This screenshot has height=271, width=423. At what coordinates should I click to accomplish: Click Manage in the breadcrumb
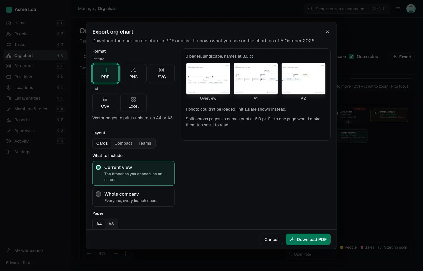(x=86, y=9)
